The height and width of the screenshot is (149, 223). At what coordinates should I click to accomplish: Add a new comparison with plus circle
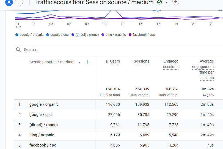pos(19,2)
